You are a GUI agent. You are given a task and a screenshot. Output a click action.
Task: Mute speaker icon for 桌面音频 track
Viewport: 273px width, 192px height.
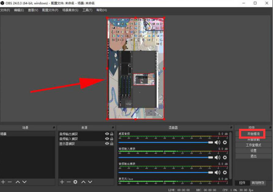tap(217, 142)
